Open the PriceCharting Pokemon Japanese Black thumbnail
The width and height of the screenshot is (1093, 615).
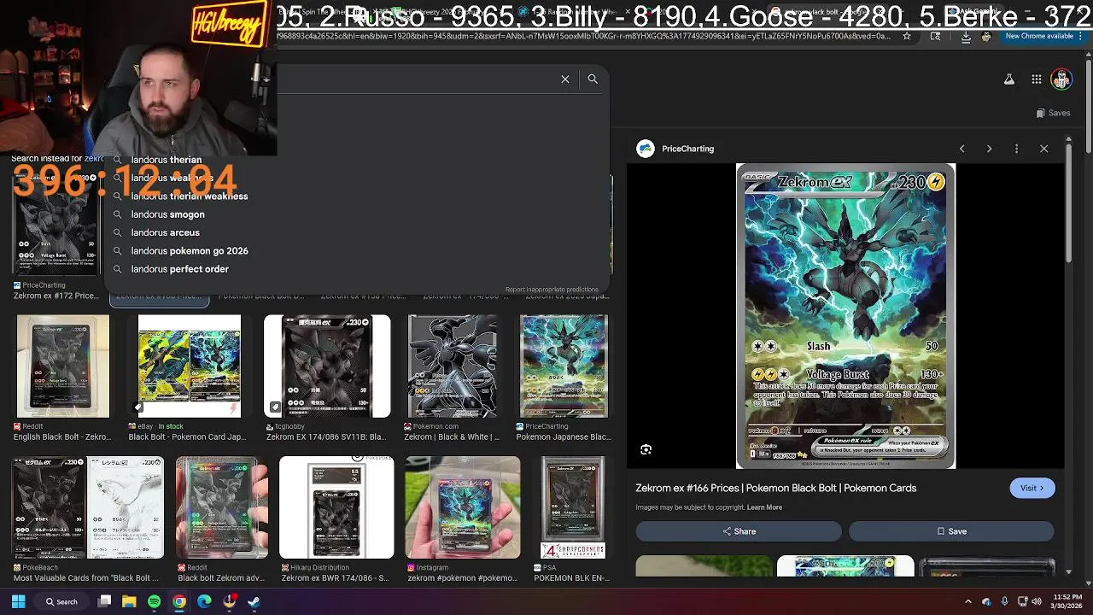click(564, 366)
